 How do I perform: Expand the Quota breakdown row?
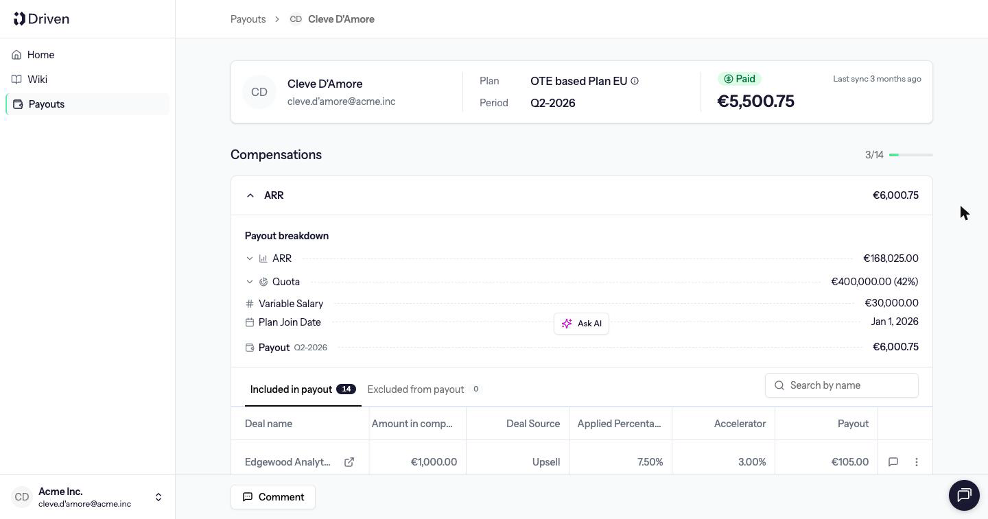250,282
